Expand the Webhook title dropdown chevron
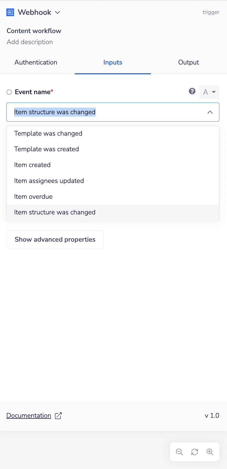 click(x=57, y=12)
